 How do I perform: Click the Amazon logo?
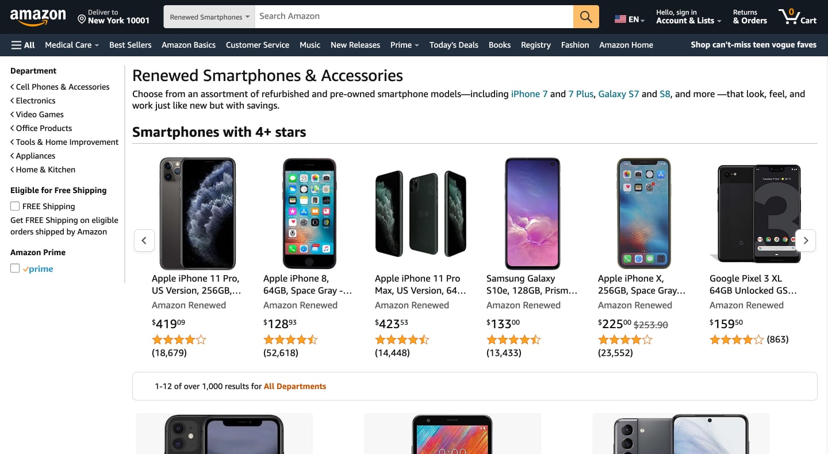click(x=38, y=17)
